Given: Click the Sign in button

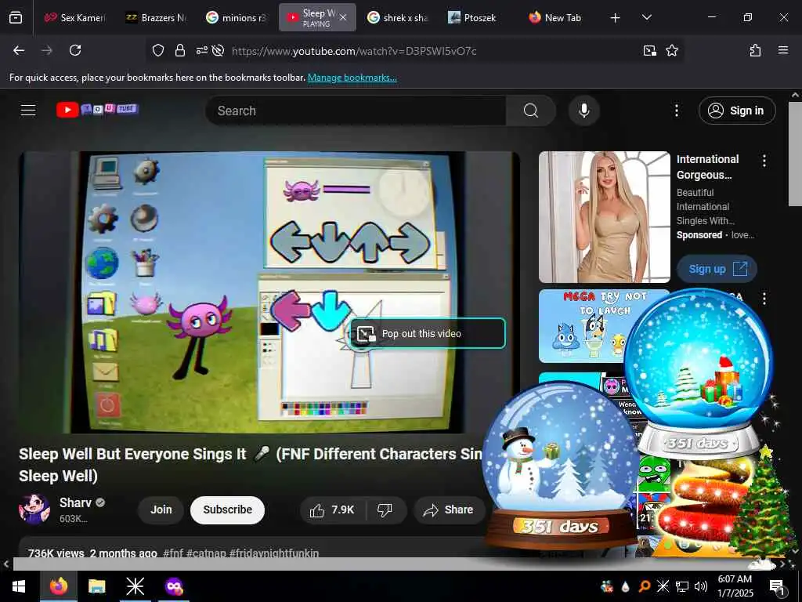Looking at the screenshot, I should click(x=736, y=111).
